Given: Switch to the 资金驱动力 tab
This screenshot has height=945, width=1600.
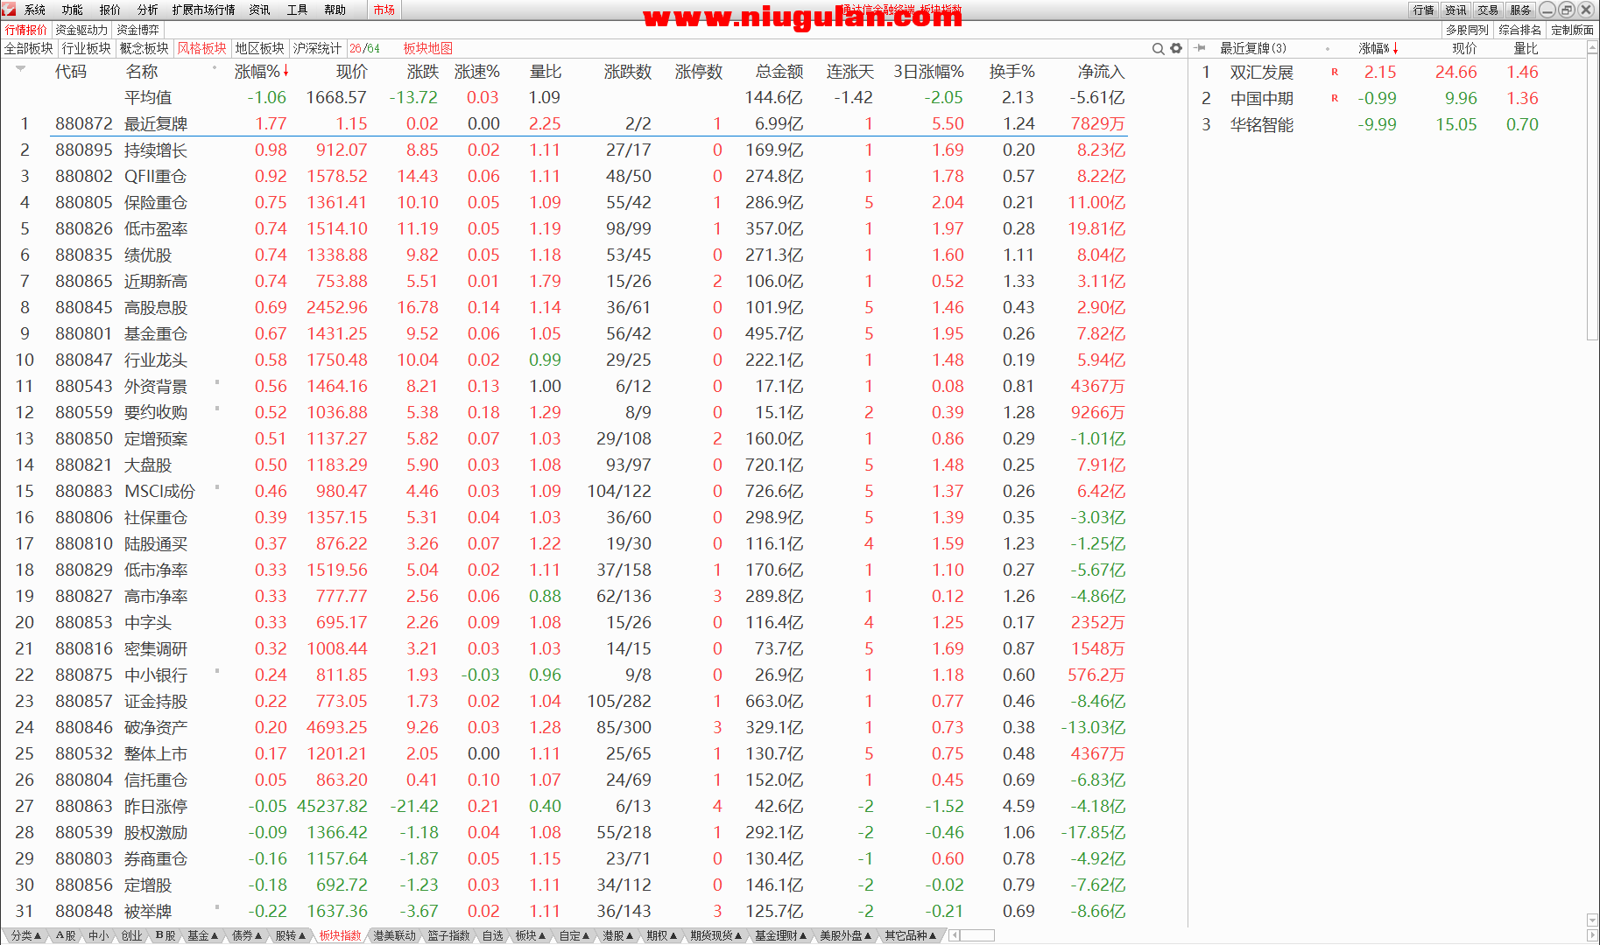Looking at the screenshot, I should (81, 30).
